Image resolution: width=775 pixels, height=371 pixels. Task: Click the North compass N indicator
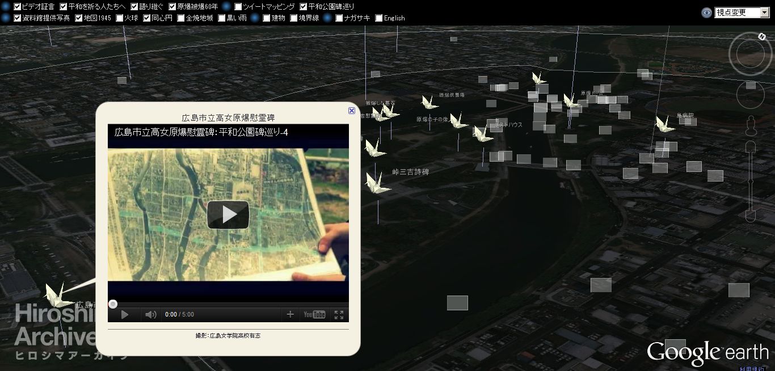763,36
